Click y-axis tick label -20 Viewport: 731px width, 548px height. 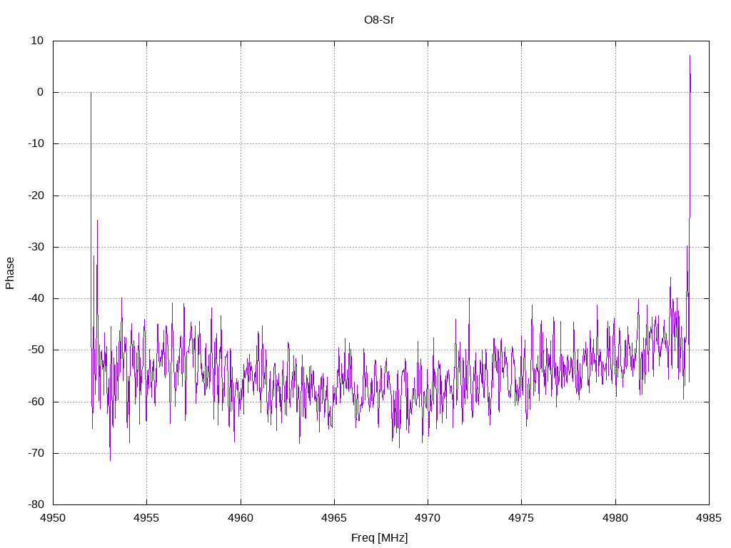click(36, 196)
